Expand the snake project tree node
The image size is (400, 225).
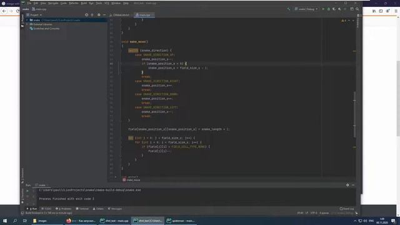tap(27, 20)
